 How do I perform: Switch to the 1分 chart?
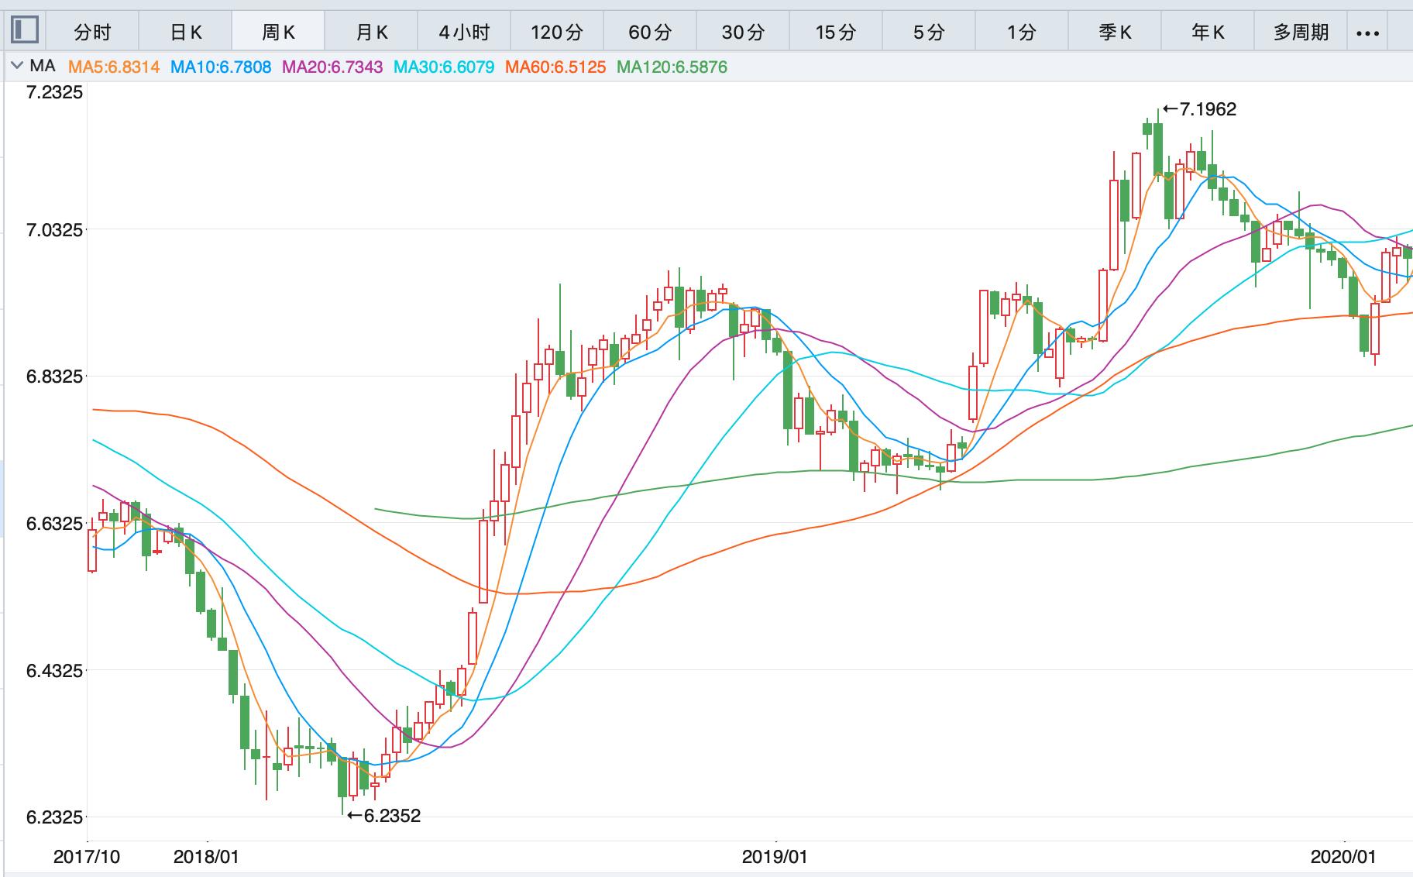coord(1022,32)
